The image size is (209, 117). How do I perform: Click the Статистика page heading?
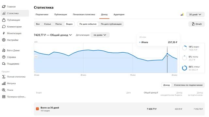(x=43, y=7)
